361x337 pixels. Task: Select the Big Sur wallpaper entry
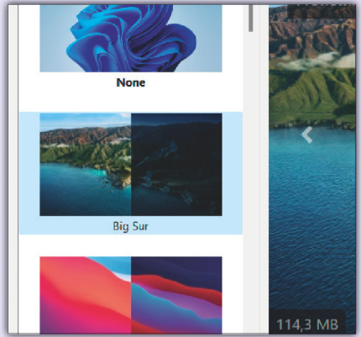tap(131, 173)
